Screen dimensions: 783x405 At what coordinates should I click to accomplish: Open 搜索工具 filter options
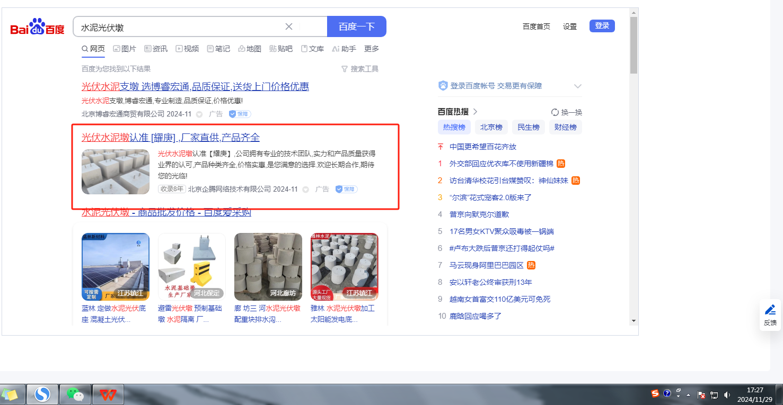[x=360, y=69]
